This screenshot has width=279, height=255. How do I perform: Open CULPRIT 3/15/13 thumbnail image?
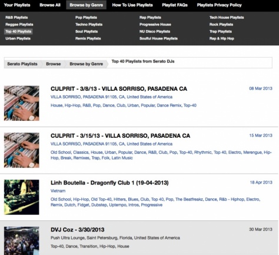22,150
